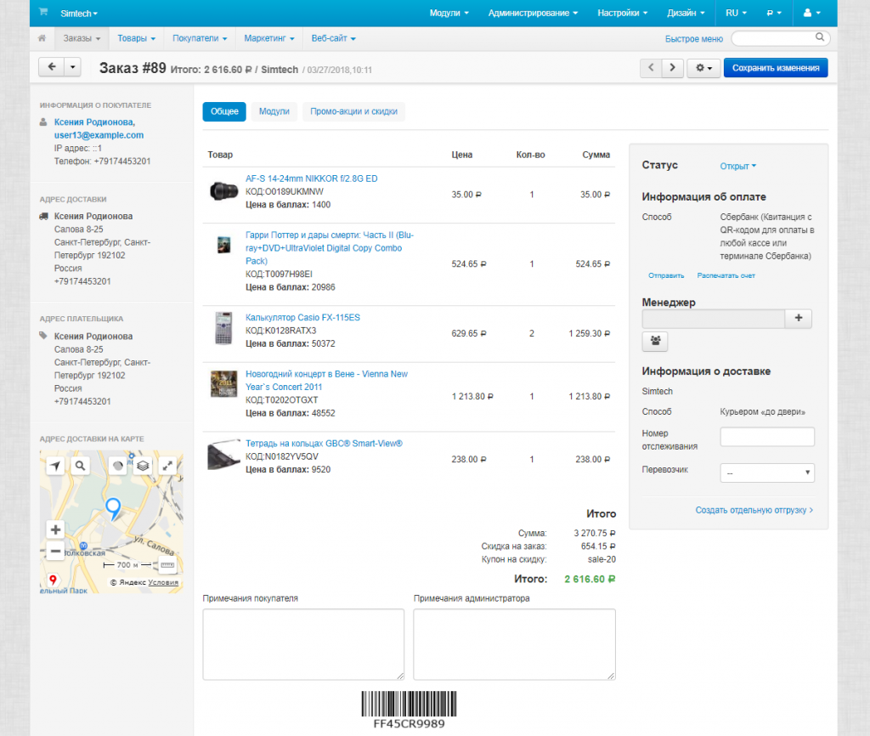Open Новогодний концерт в Вене link
Screen dimensions: 870x736
[326, 381]
